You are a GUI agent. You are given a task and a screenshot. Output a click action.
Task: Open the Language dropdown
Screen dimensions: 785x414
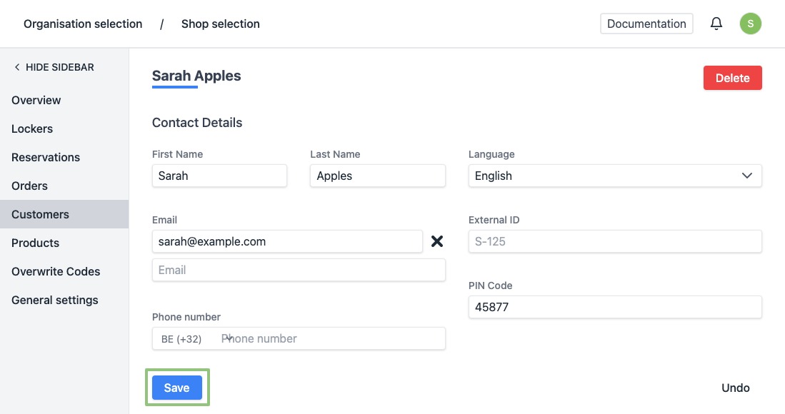coord(614,176)
